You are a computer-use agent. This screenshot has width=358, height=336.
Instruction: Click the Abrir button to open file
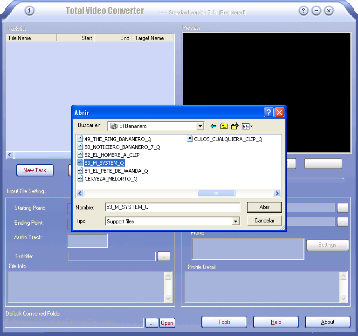(x=264, y=207)
